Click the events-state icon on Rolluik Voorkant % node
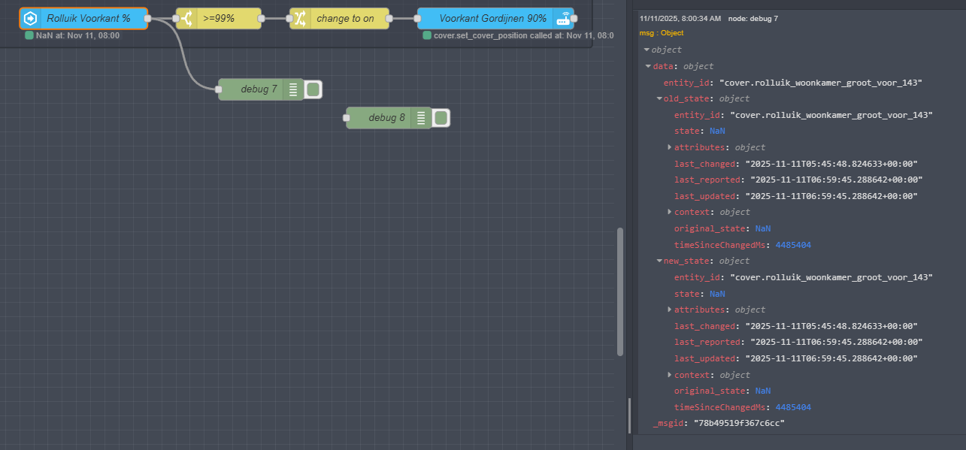 click(x=31, y=19)
